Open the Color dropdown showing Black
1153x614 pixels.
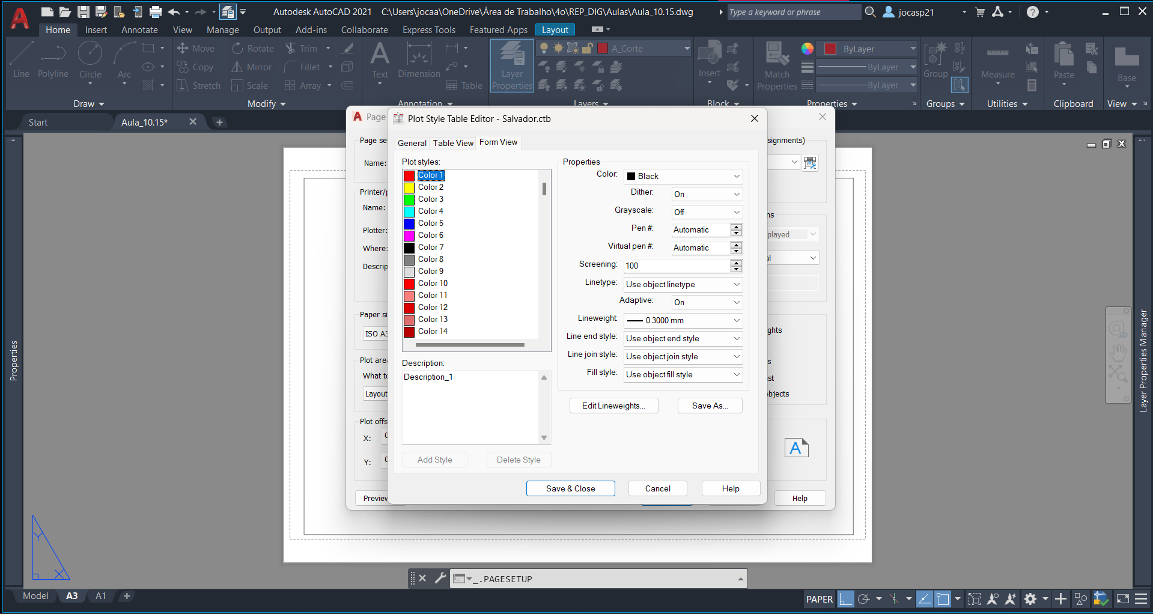point(683,176)
